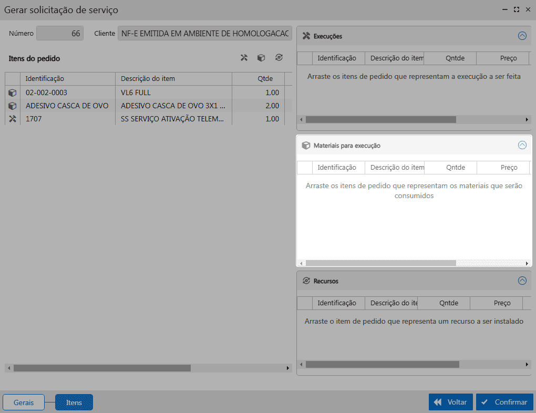Click the Confirmar button
The width and height of the screenshot is (536, 413).
click(504, 402)
